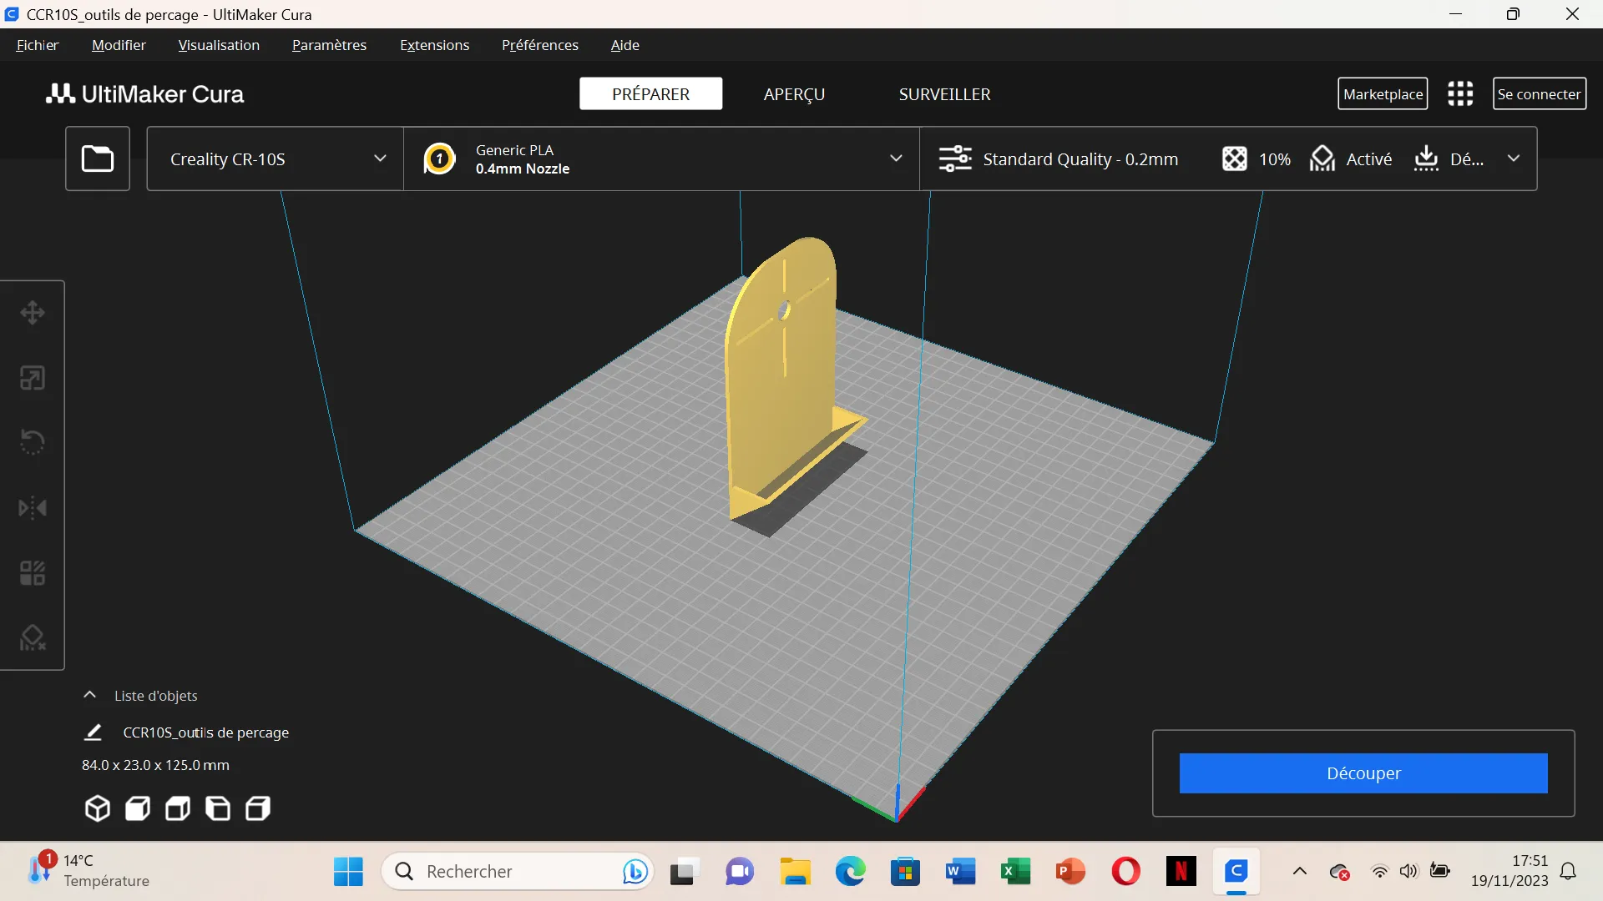Switch to the APERÇU tab
1603x901 pixels.
point(793,94)
